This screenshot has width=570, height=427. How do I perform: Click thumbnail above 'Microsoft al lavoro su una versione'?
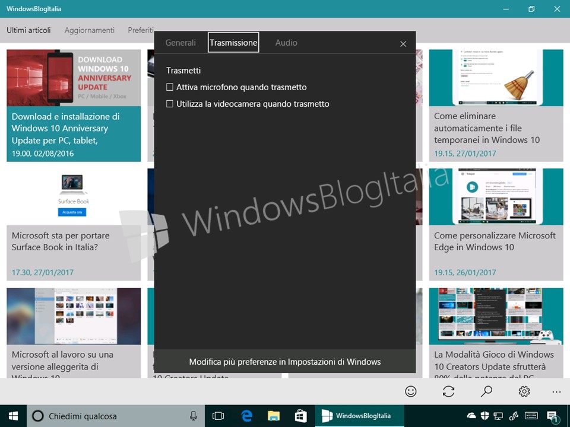[x=74, y=316]
